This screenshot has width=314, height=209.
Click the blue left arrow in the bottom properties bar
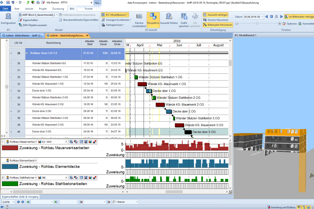click(x=18, y=202)
